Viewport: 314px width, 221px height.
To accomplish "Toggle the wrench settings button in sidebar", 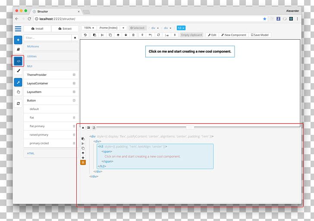I will pyautogui.click(x=18, y=82).
